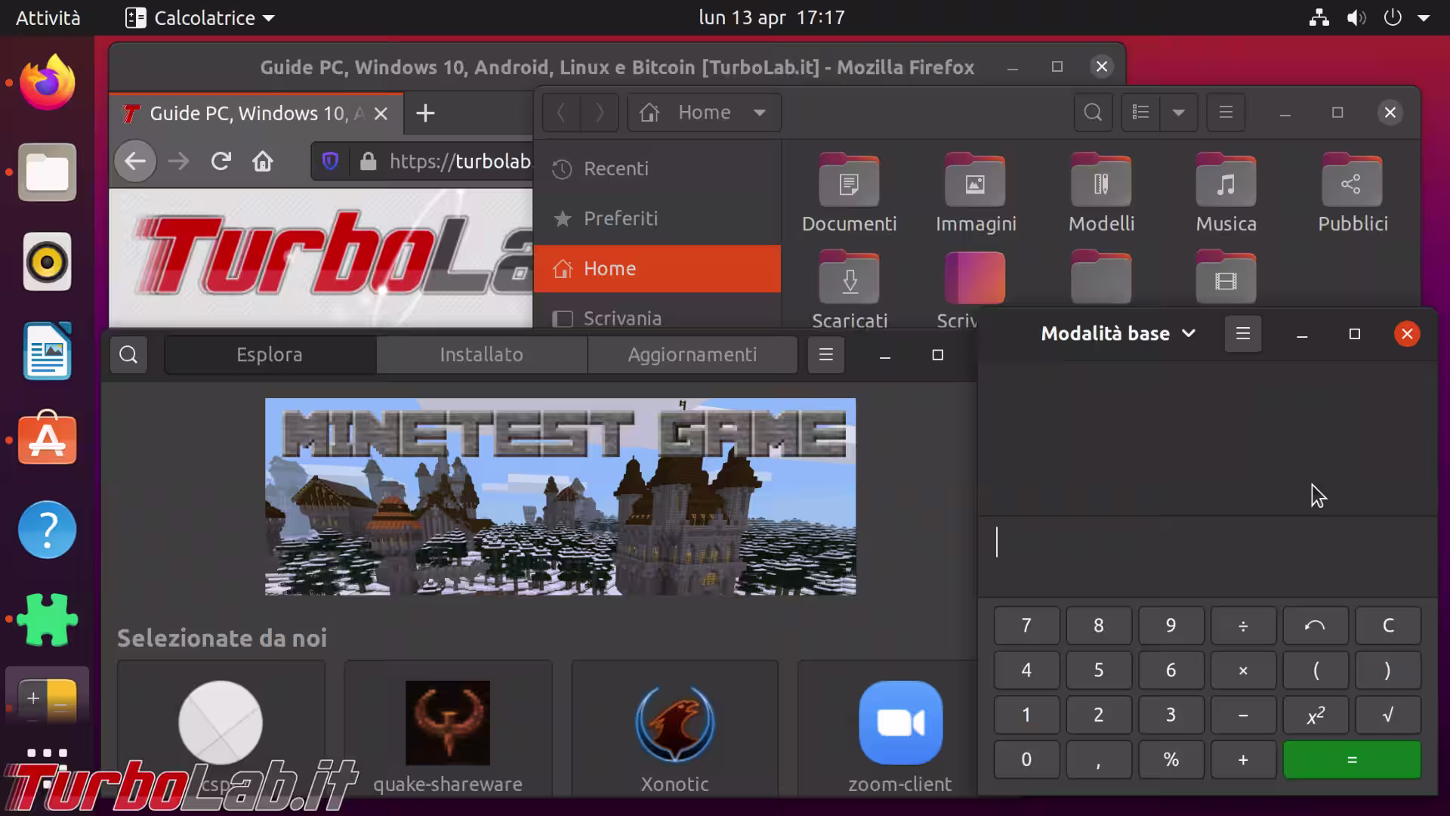The height and width of the screenshot is (816, 1450).
Task: Open Attività overview in top bar
Action: pos(48,17)
